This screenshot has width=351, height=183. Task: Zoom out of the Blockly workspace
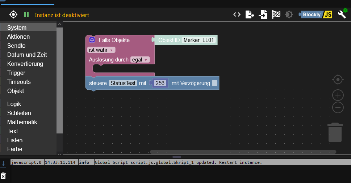tap(338, 107)
